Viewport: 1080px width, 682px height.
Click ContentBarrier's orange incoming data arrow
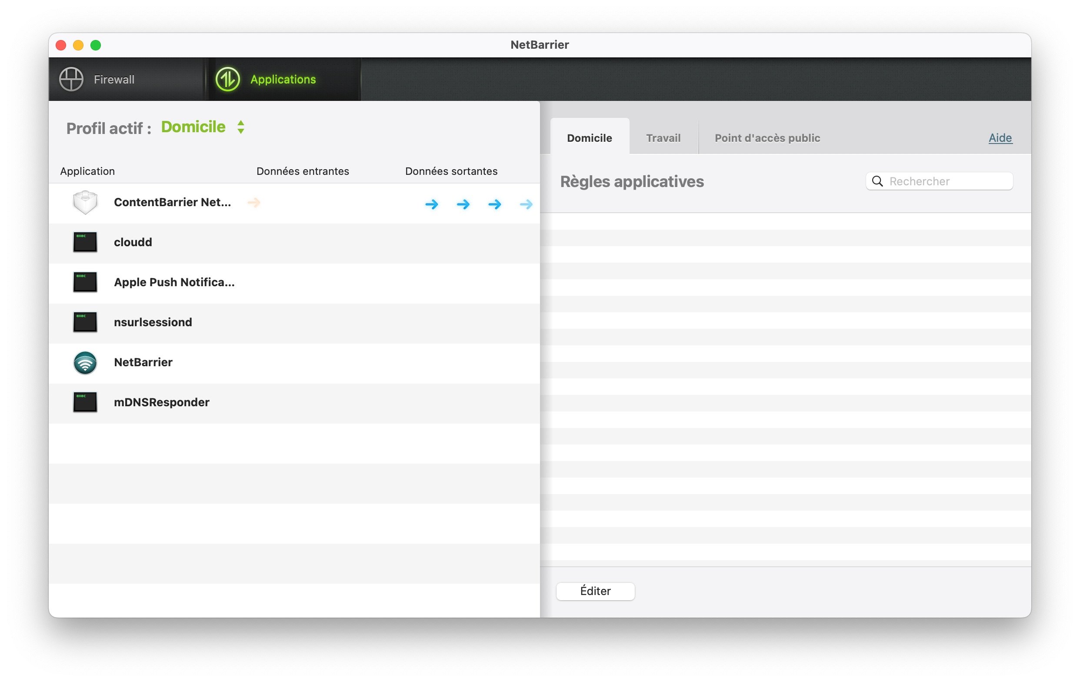coord(254,203)
